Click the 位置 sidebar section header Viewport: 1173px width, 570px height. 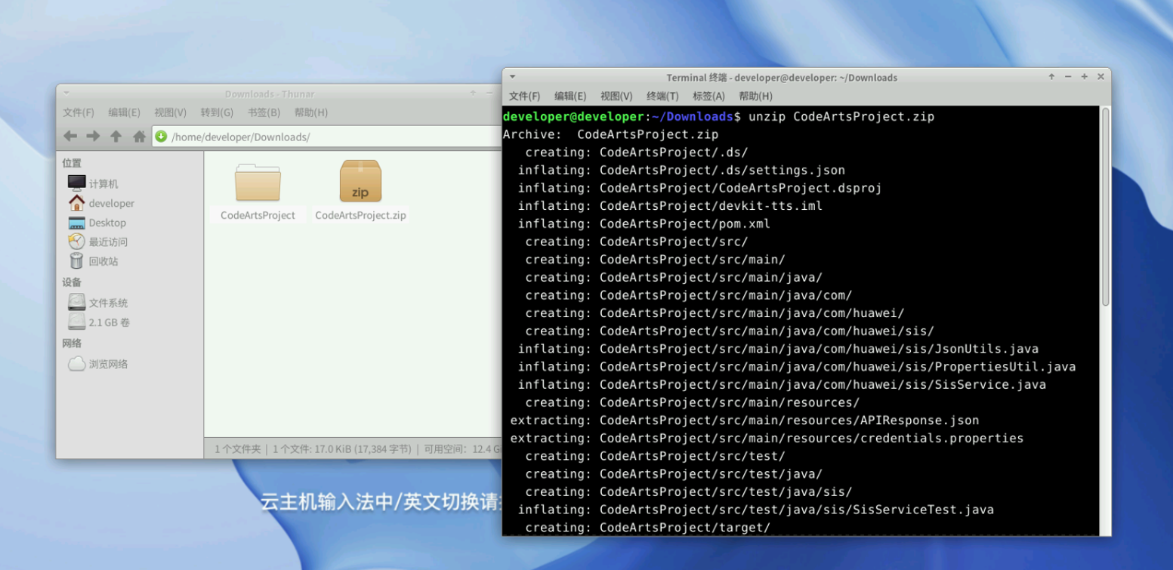72,163
